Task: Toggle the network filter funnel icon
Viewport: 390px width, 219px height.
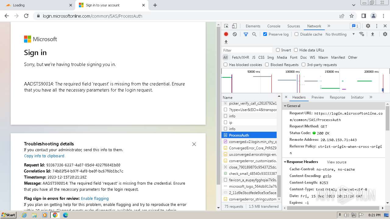Action: point(246,34)
